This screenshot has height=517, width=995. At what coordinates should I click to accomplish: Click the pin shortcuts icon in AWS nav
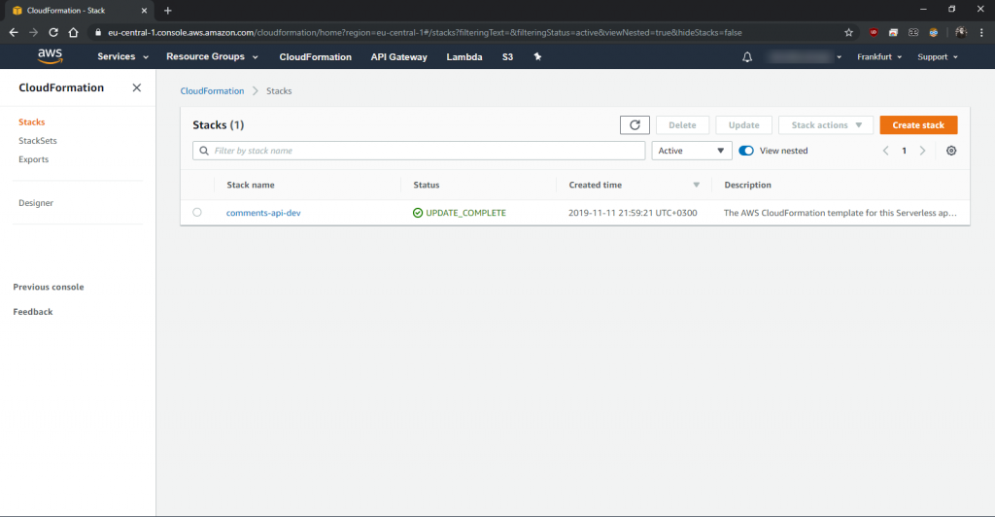click(537, 56)
